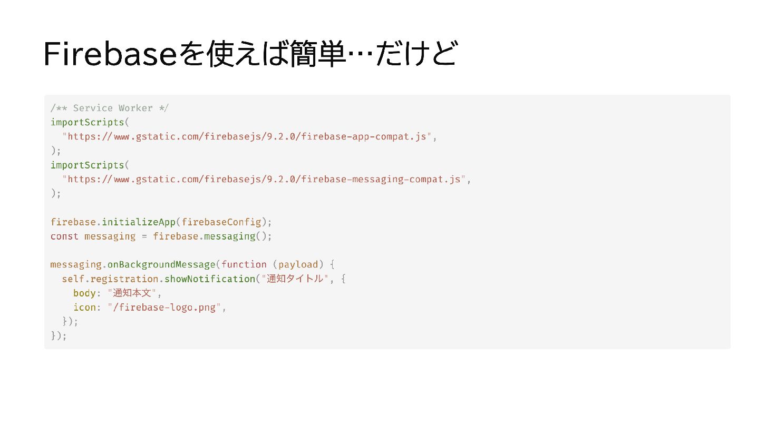Image resolution: width=775 pixels, height=436 pixels.
Task: Select the firebaseConfig argument
Action: tap(221, 222)
